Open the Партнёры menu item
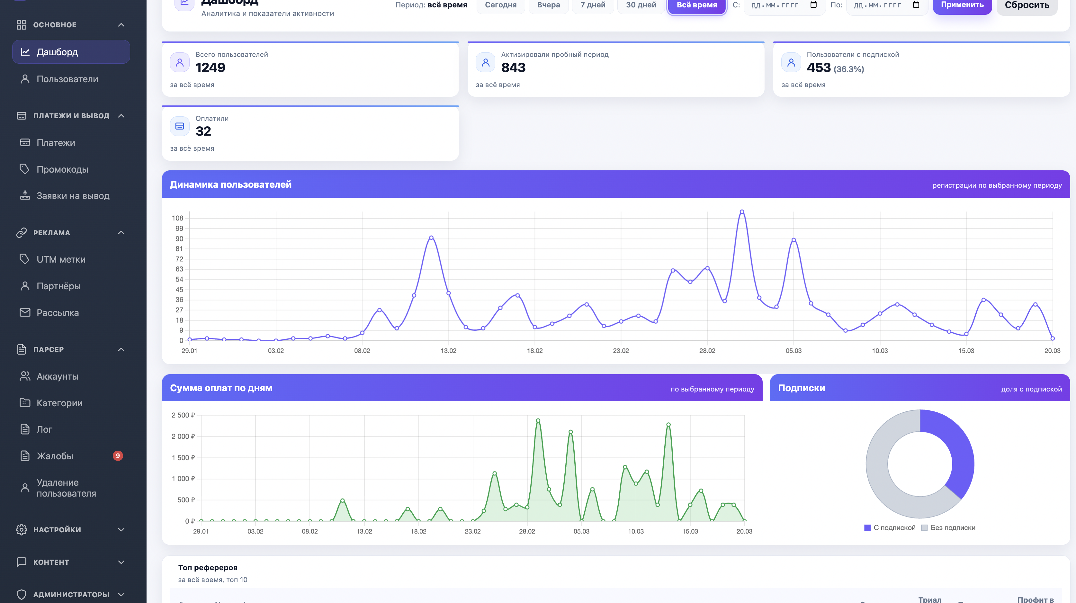Viewport: 1076px width, 603px height. (58, 286)
